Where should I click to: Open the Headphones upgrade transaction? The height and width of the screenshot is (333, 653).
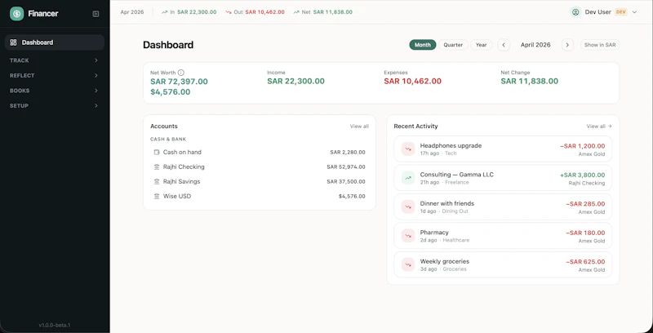(x=503, y=149)
